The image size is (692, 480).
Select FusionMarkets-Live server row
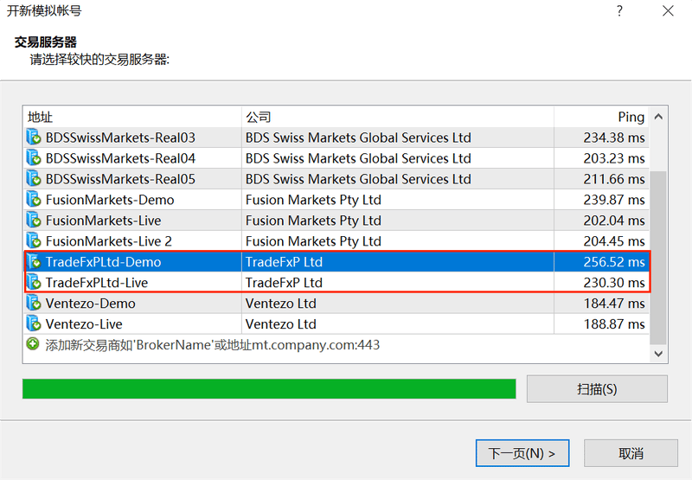point(336,221)
